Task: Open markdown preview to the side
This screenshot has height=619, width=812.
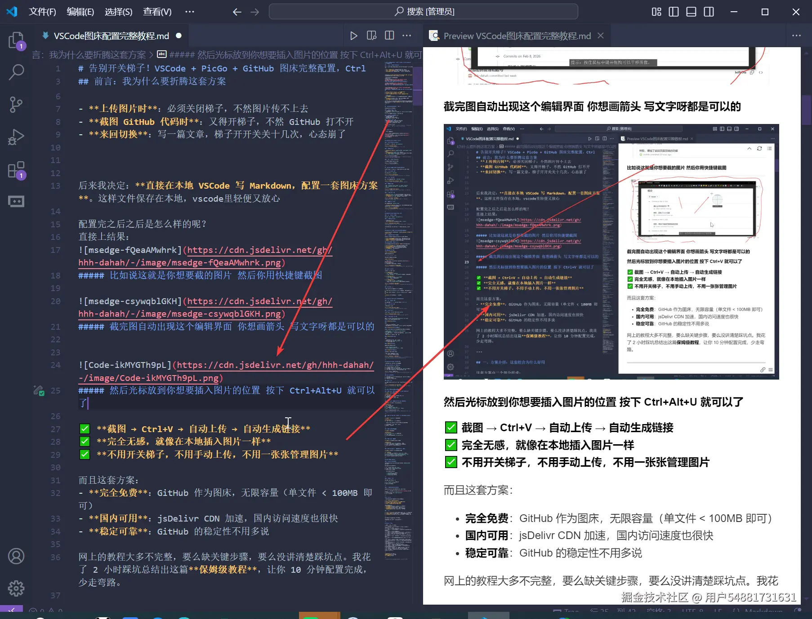Action: point(371,35)
